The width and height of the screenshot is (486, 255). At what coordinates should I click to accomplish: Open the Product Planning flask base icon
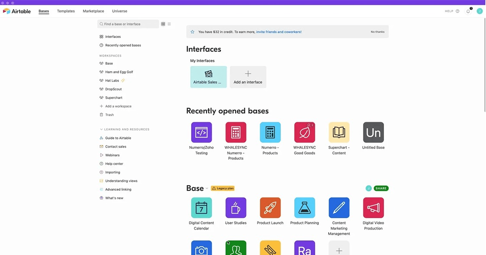304,208
